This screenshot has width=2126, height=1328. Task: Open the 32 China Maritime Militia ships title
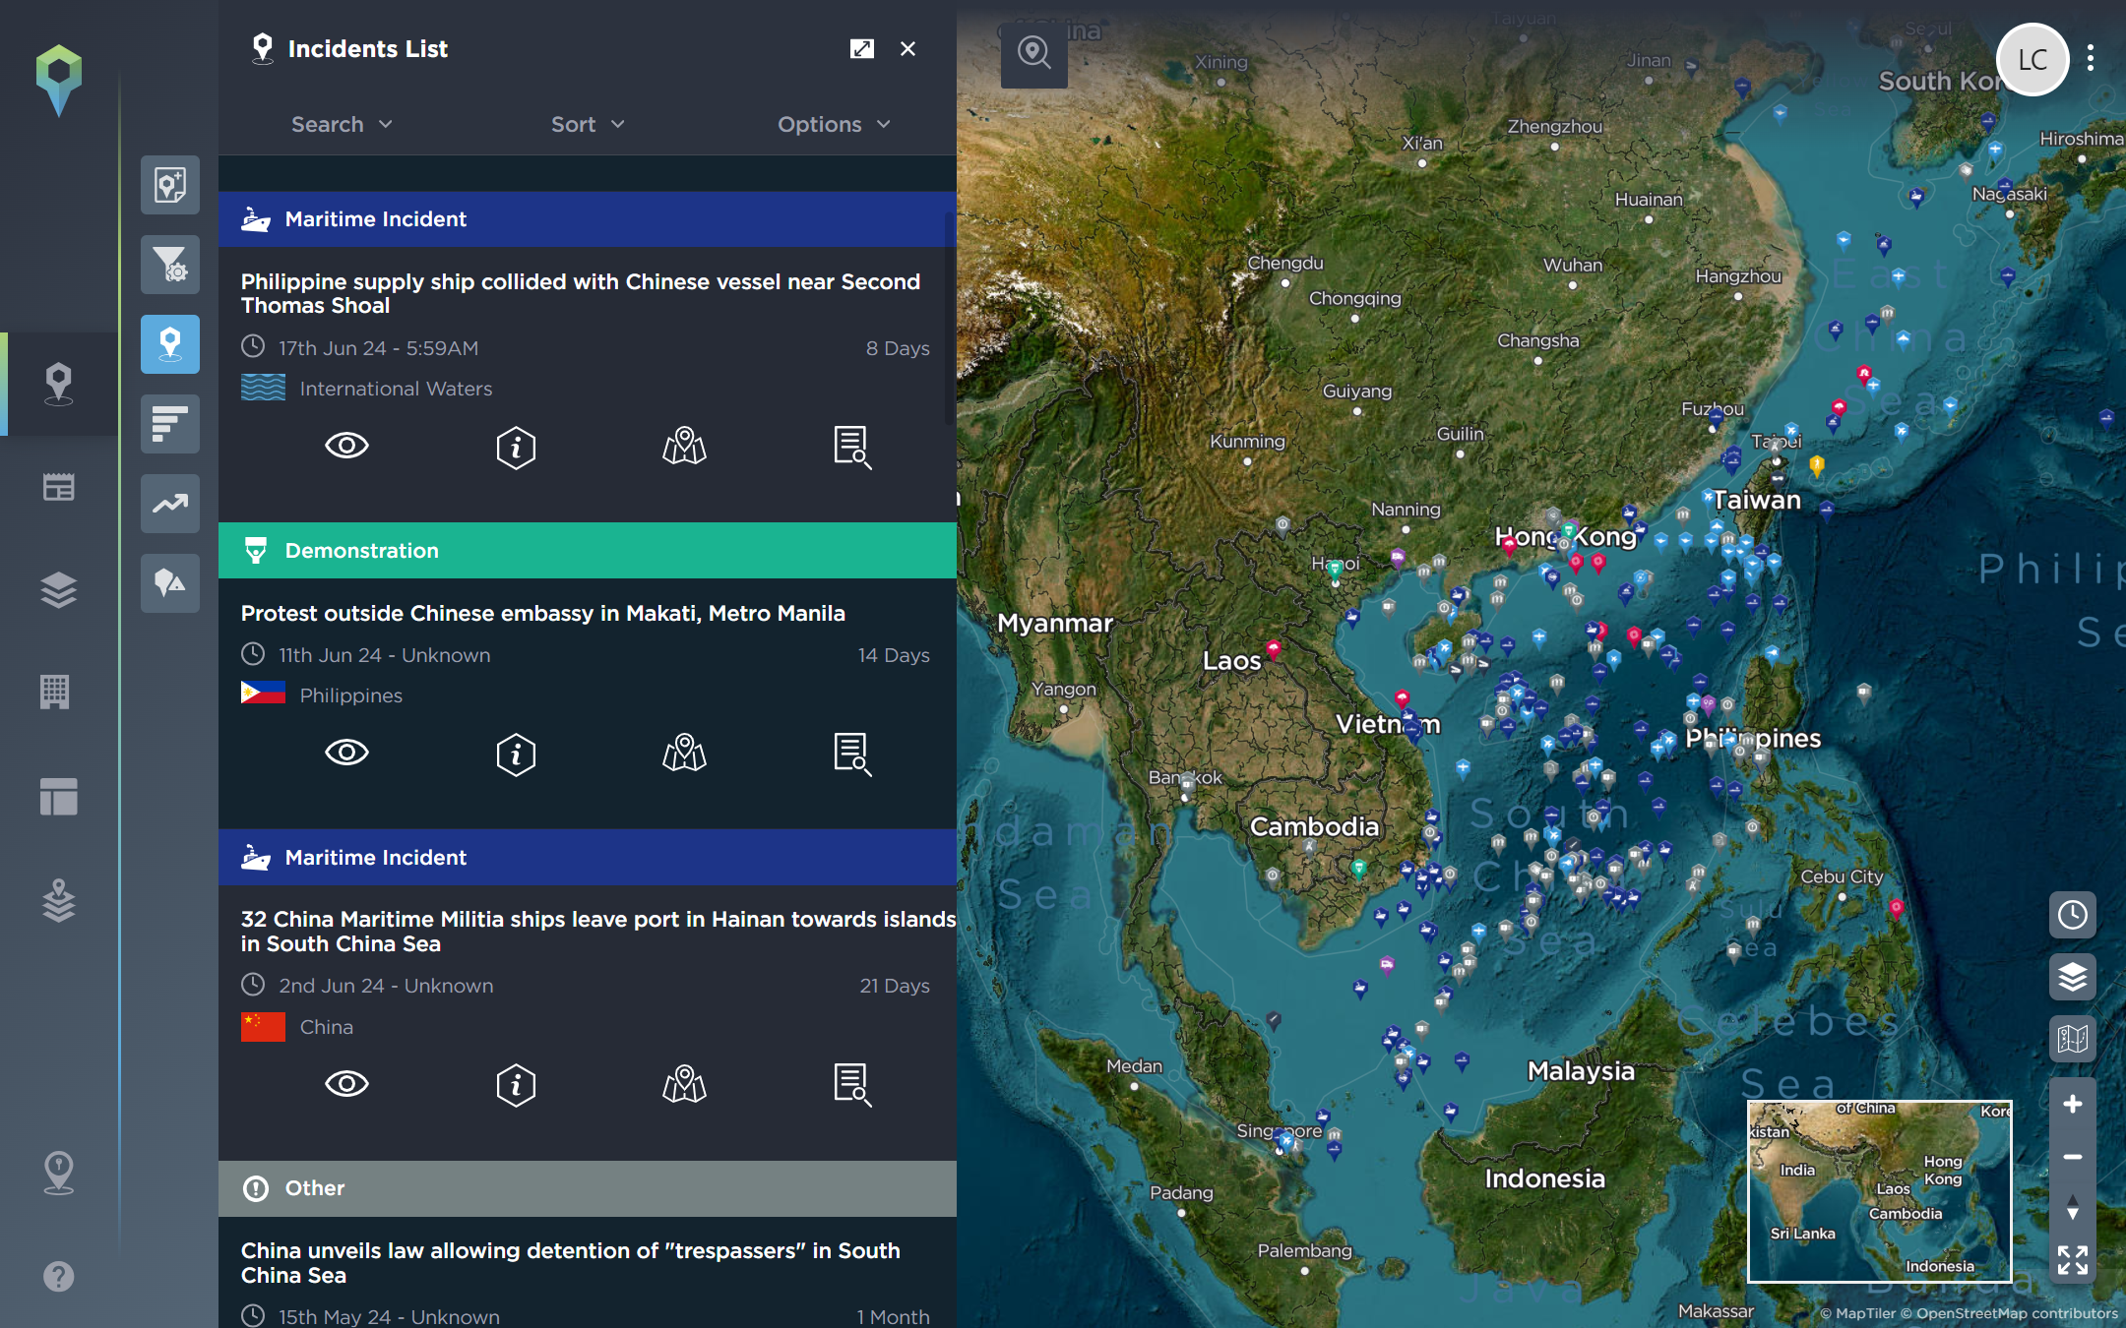pos(598,931)
